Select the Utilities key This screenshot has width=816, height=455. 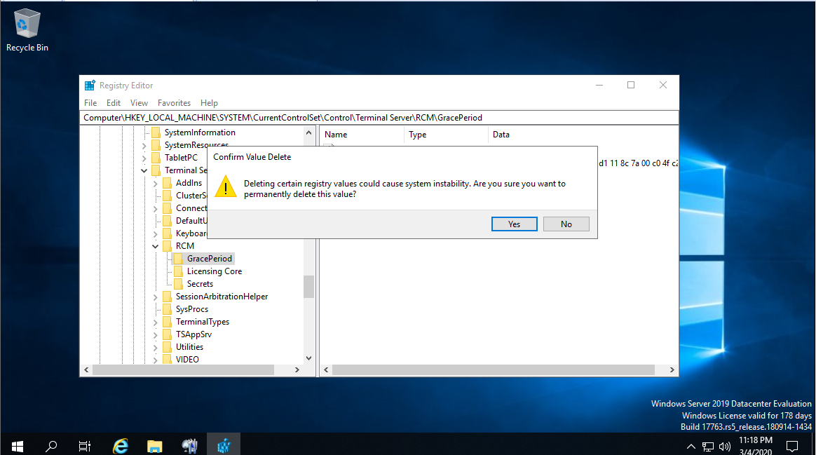(189, 347)
